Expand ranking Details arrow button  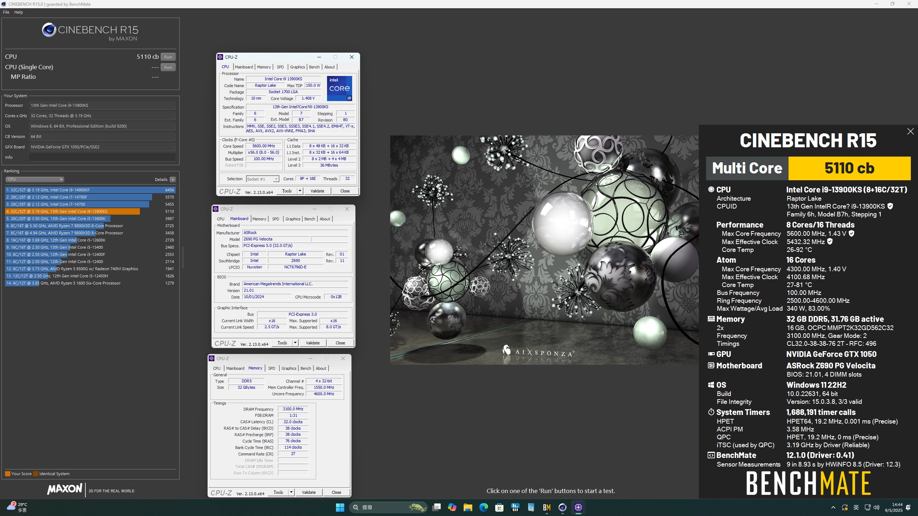coord(173,180)
